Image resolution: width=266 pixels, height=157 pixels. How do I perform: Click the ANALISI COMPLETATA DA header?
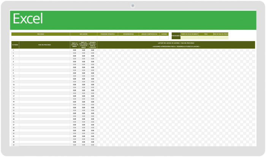tap(149, 34)
